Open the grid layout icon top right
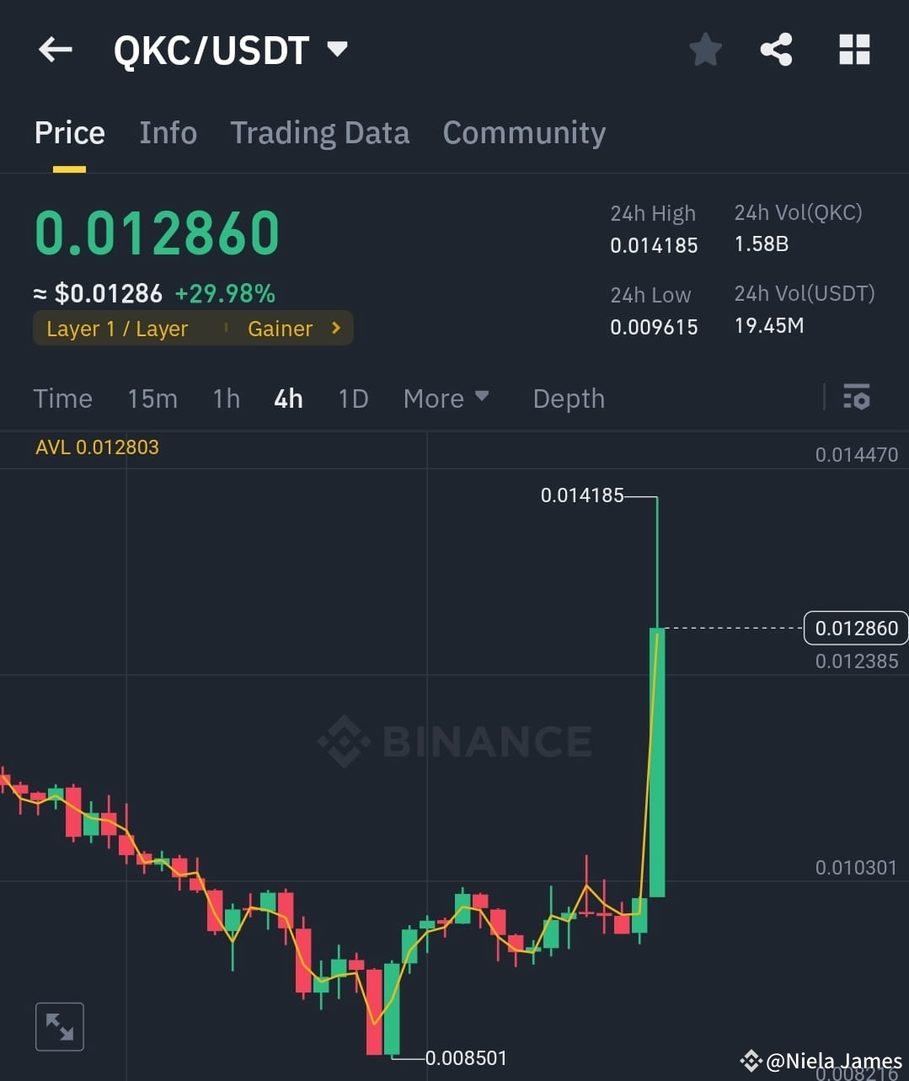909x1081 pixels. [x=854, y=49]
